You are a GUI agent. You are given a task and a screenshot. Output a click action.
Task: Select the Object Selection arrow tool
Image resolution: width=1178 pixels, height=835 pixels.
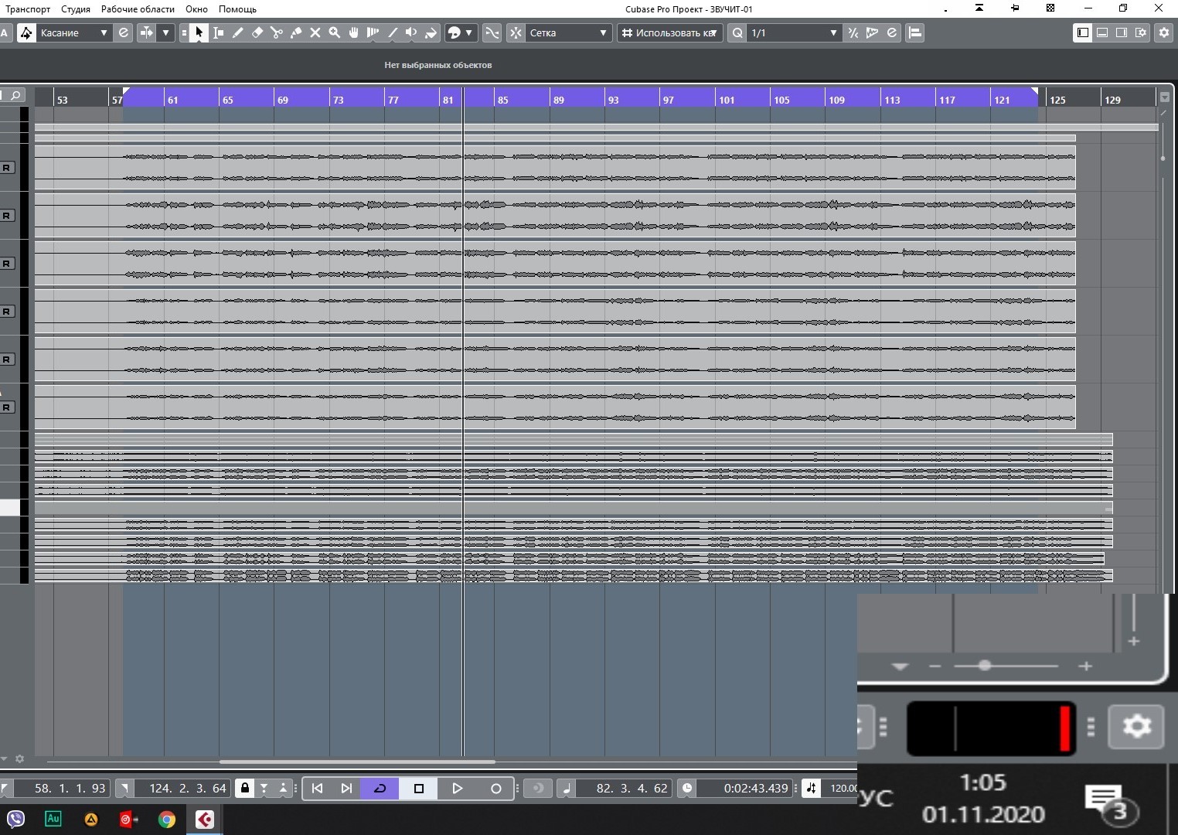199,32
